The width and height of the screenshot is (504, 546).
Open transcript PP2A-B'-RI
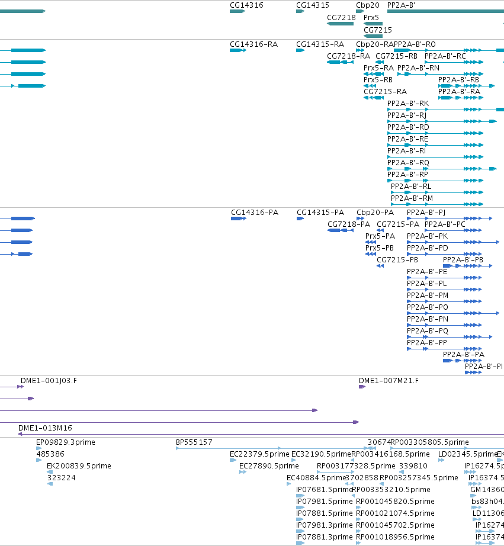pyautogui.click(x=406, y=151)
